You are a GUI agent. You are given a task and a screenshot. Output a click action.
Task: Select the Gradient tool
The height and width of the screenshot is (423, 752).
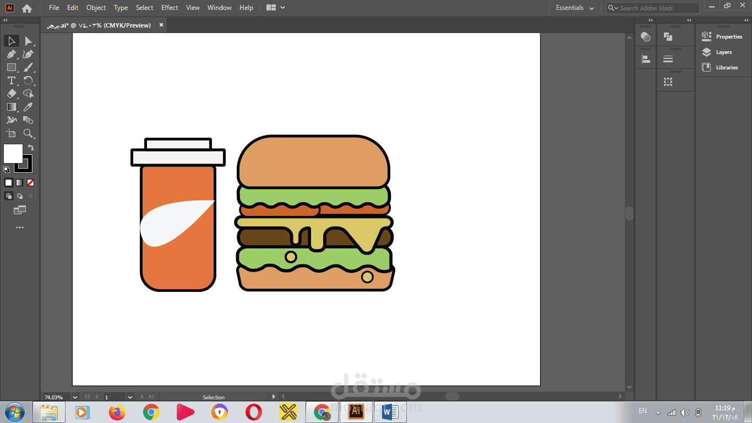click(x=11, y=107)
